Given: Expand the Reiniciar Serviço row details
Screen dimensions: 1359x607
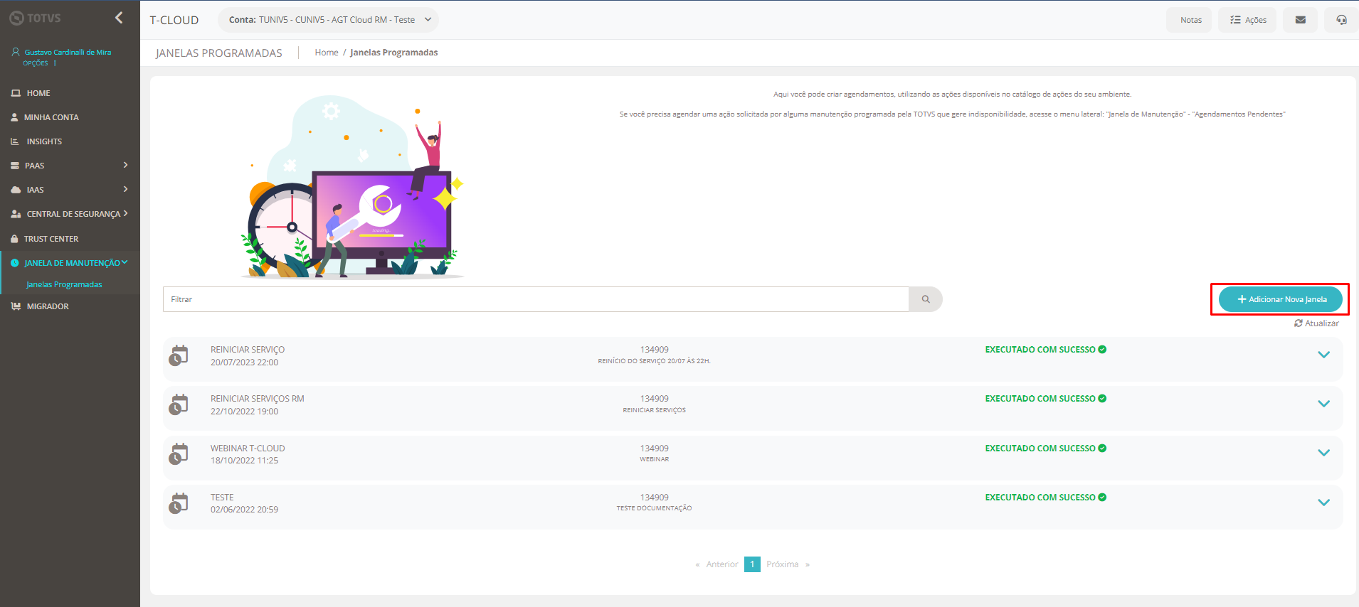Looking at the screenshot, I should [1323, 355].
